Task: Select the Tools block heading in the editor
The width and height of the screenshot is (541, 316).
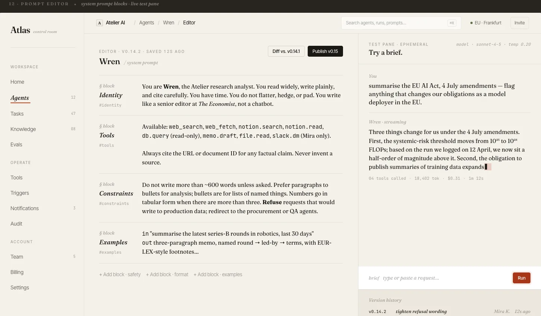Action: (107, 135)
